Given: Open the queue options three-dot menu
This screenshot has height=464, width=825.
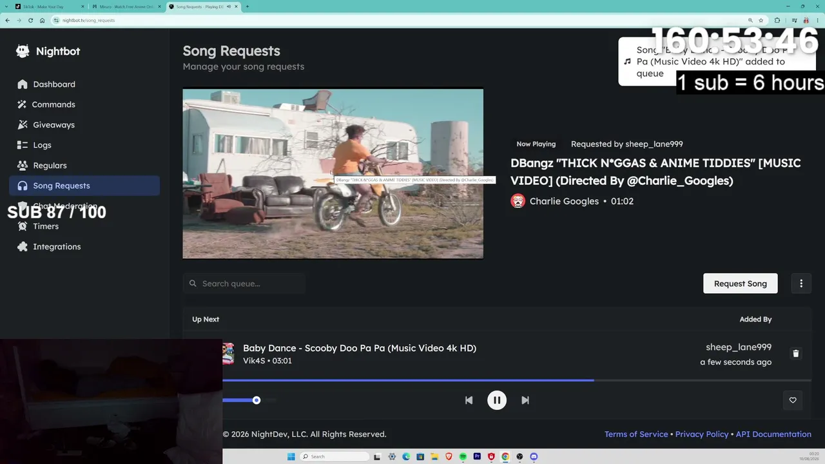Looking at the screenshot, I should [801, 284].
